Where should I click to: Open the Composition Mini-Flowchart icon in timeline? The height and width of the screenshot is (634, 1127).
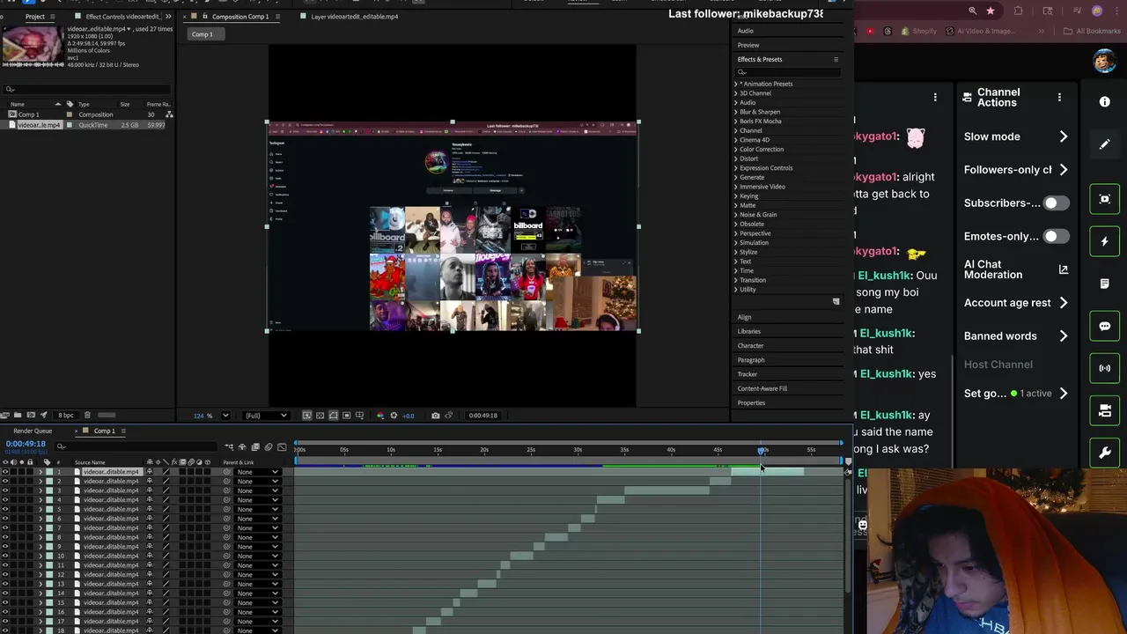click(x=229, y=447)
